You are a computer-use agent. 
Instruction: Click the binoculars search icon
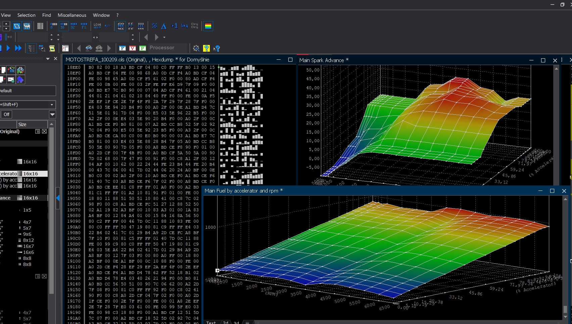(89, 48)
